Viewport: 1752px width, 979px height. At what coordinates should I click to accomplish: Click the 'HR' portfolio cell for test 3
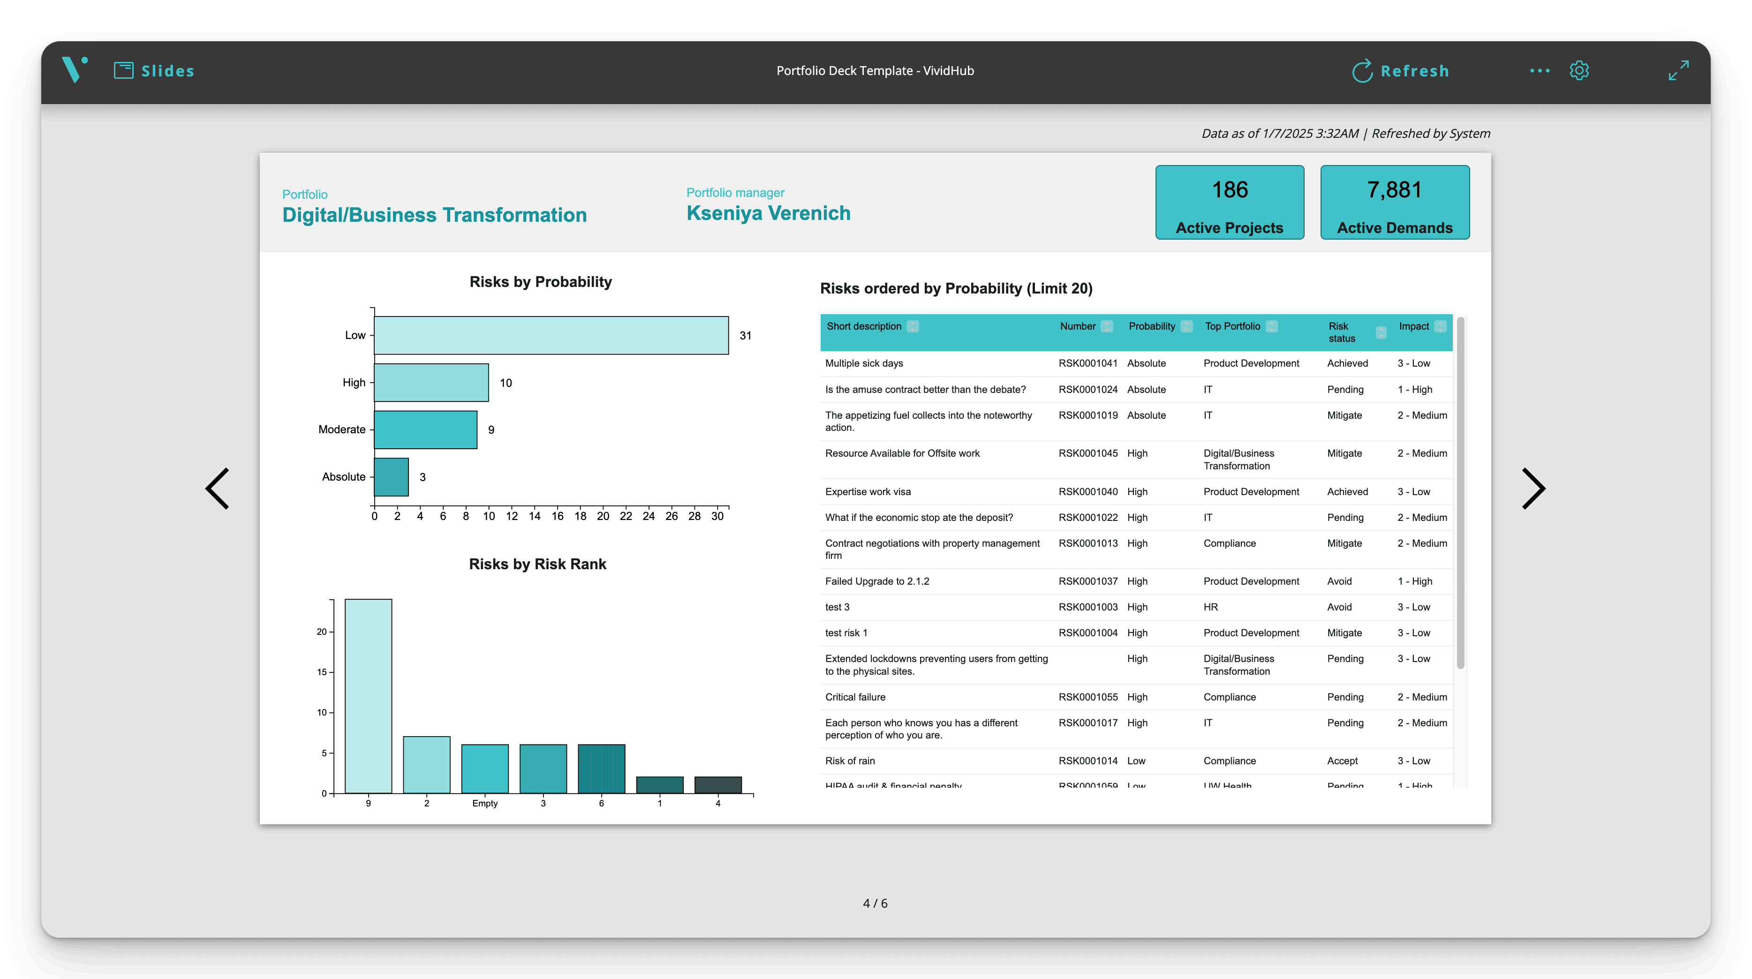(1211, 607)
